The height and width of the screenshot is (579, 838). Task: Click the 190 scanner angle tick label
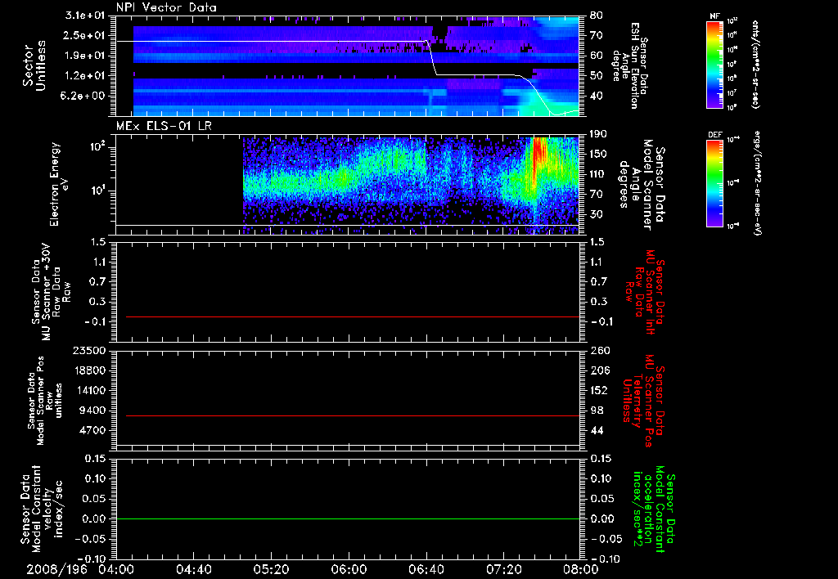pos(598,134)
